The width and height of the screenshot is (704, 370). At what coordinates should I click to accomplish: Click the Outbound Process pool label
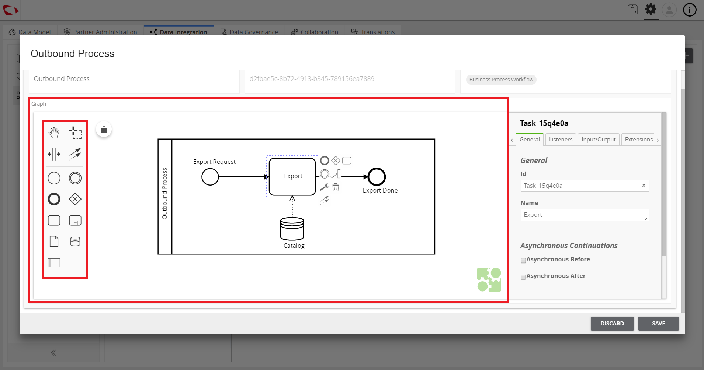coord(165,194)
